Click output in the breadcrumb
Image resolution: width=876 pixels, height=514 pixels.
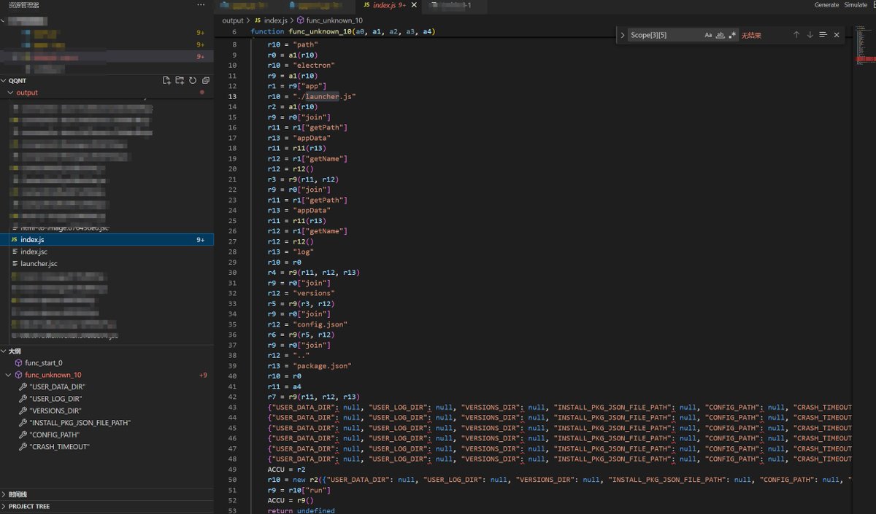(x=233, y=20)
